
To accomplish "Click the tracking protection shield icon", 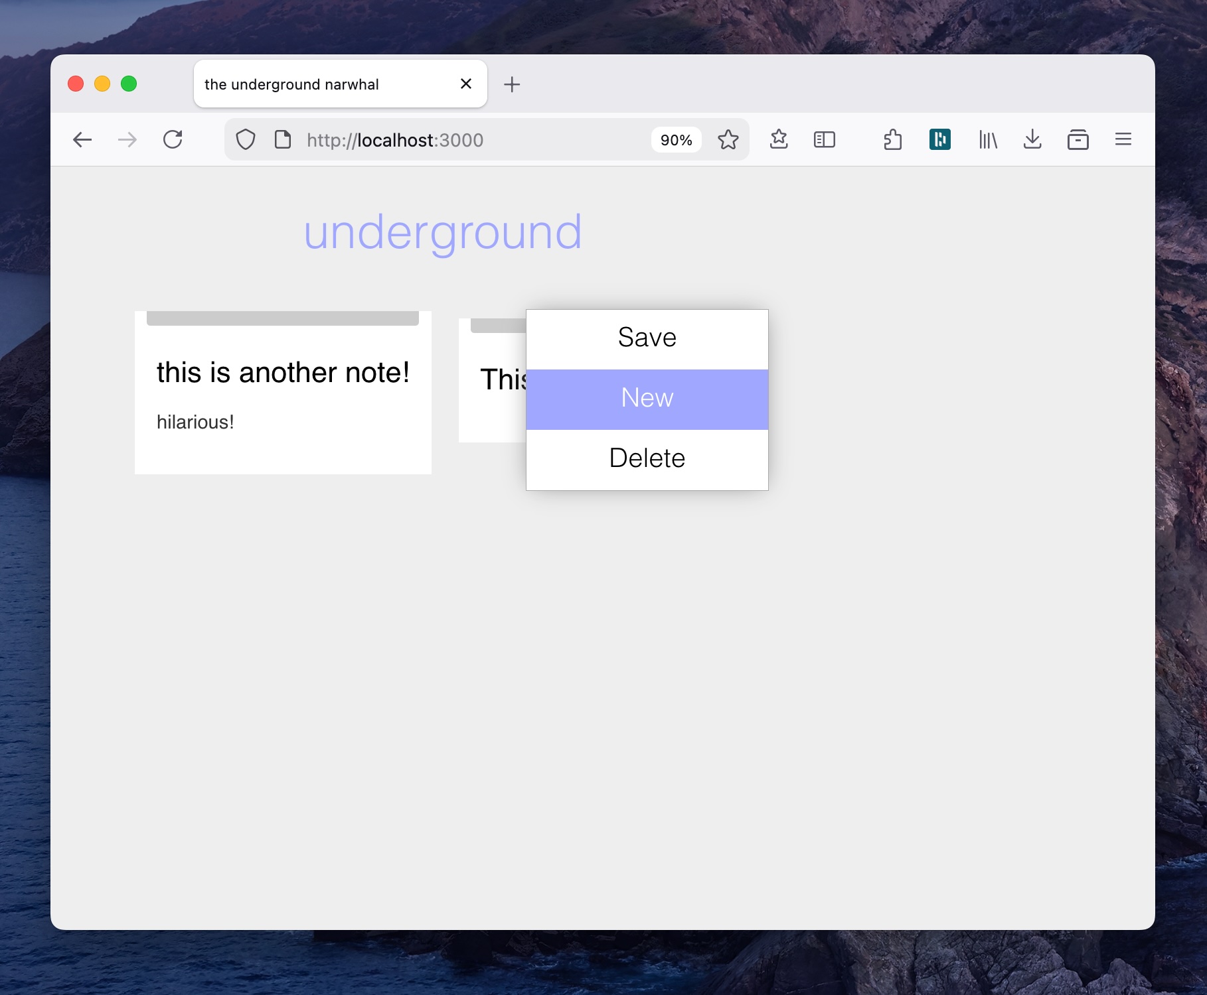I will coord(246,140).
